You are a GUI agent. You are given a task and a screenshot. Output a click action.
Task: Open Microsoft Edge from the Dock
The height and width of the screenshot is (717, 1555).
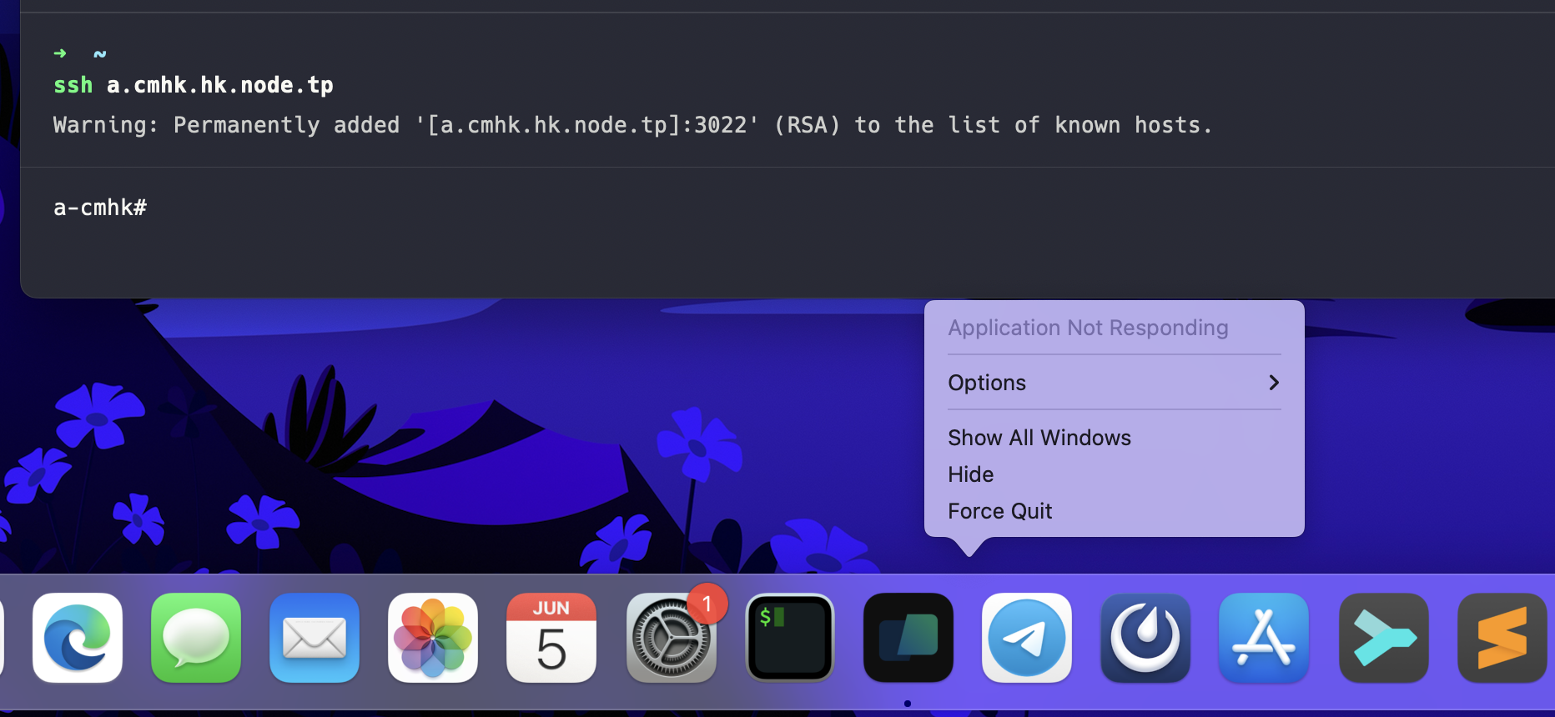click(x=78, y=638)
